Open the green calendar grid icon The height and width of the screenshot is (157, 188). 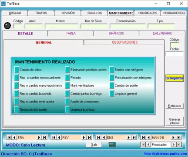click(x=112, y=144)
